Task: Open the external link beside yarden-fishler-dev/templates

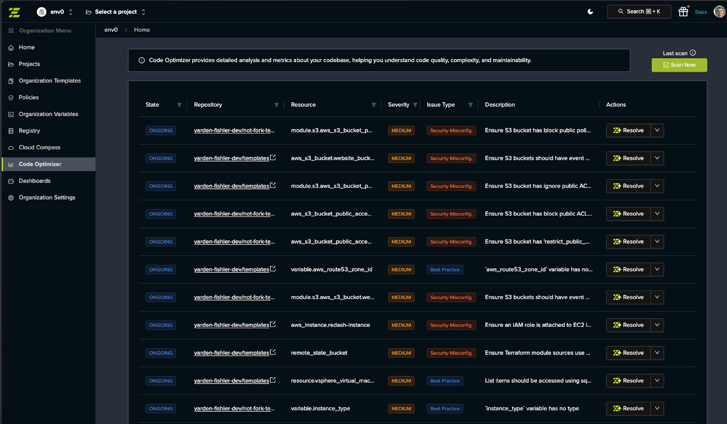Action: tap(273, 158)
